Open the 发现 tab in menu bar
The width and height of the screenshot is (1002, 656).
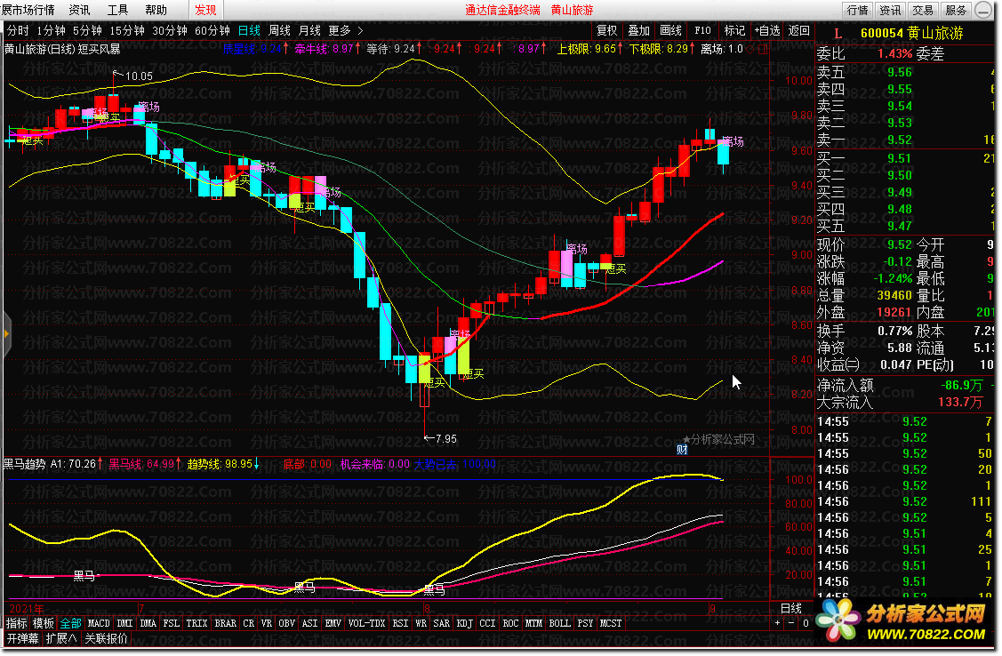click(x=205, y=10)
